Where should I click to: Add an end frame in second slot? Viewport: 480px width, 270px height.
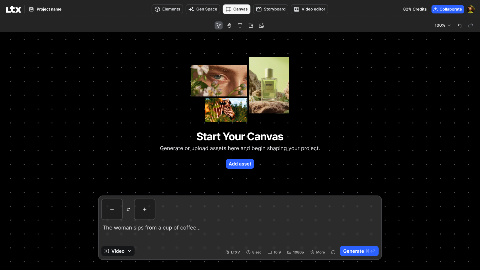click(x=145, y=209)
